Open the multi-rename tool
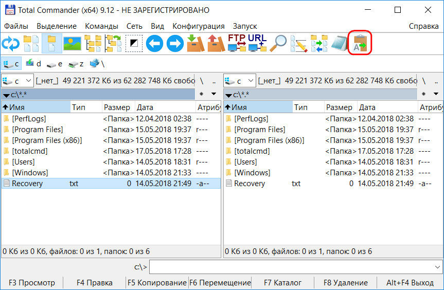 coord(298,44)
